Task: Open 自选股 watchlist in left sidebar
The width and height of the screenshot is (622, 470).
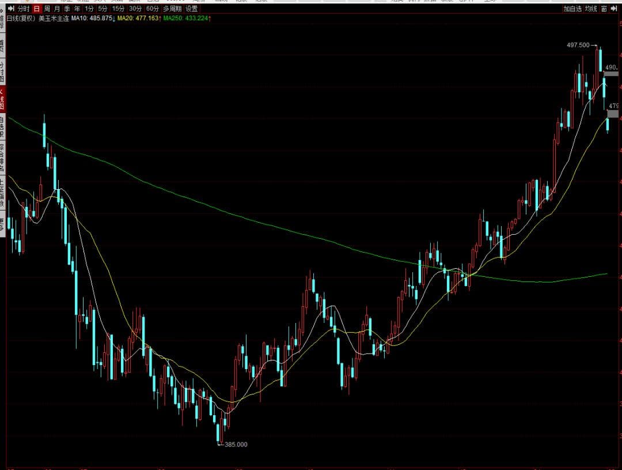Action: point(2,126)
